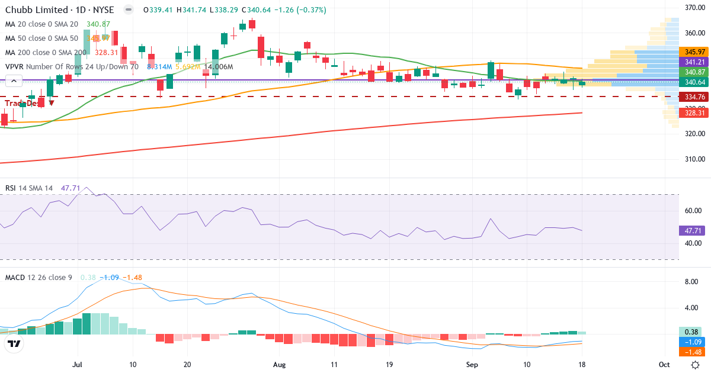Click the 370.00 price scale value
The image size is (711, 373).
pyautogui.click(x=695, y=7)
